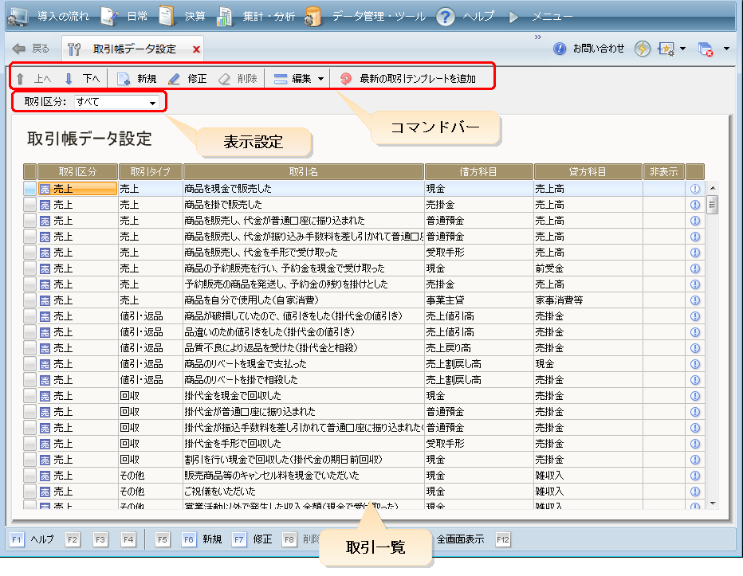This screenshot has height=576, width=743.
Task: Select row header of 商品を掛で販売した
Action: pos(29,205)
